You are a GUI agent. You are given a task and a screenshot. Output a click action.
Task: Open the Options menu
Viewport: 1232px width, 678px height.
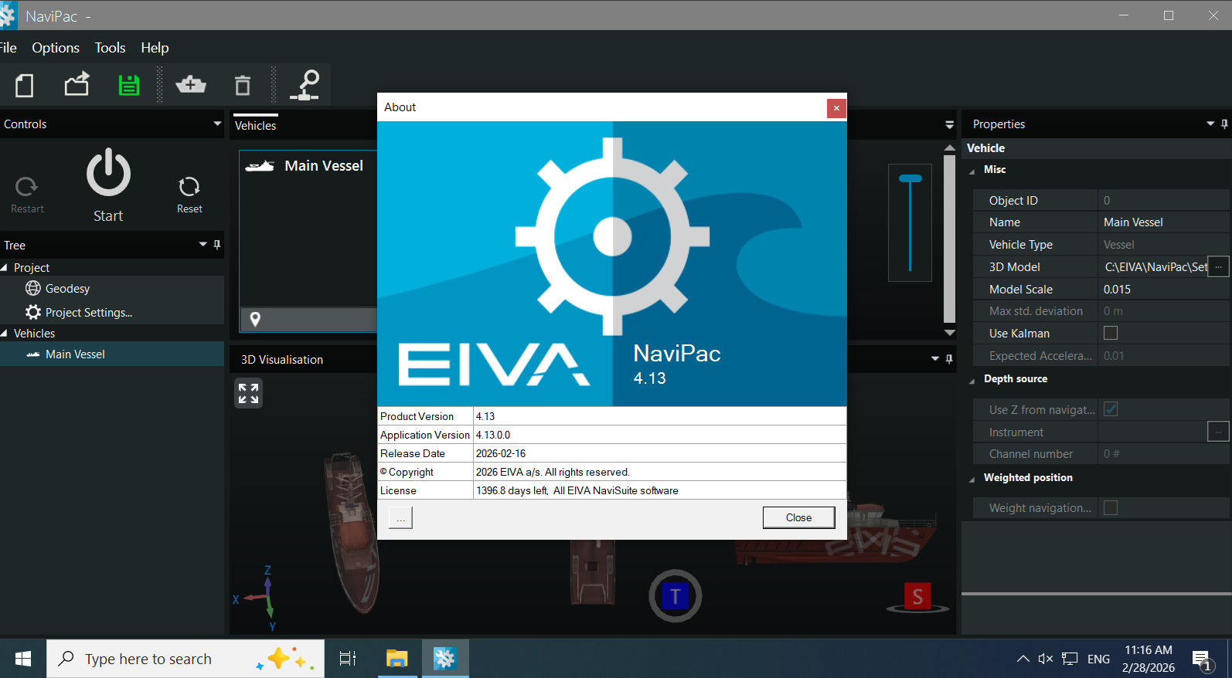click(x=56, y=48)
